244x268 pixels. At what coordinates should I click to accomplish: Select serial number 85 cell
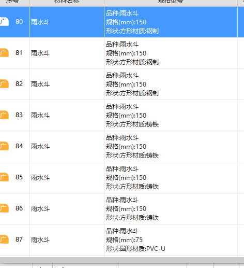(x=19, y=177)
